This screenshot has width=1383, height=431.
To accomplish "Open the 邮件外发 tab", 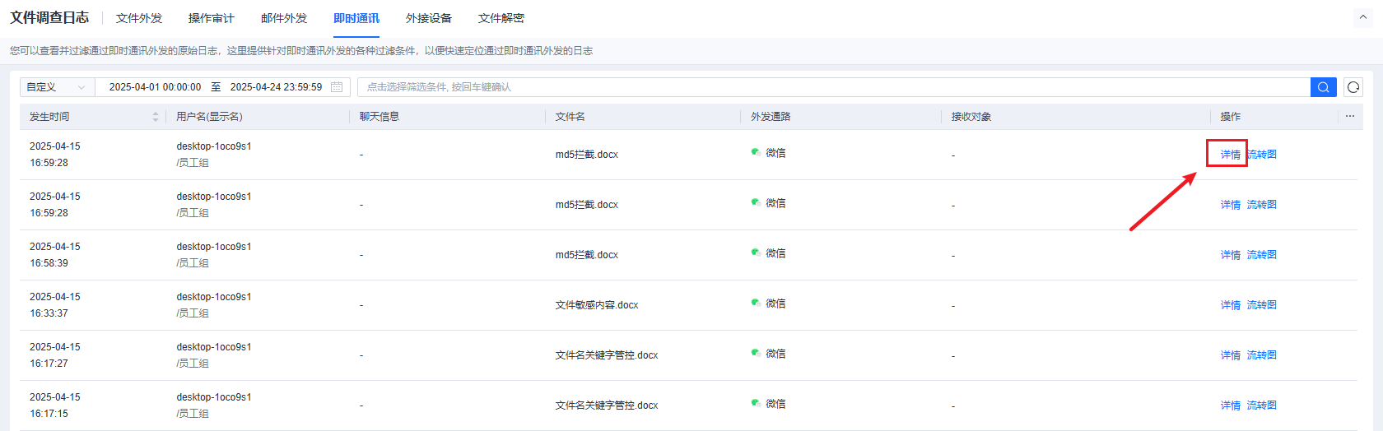I will pos(284,18).
